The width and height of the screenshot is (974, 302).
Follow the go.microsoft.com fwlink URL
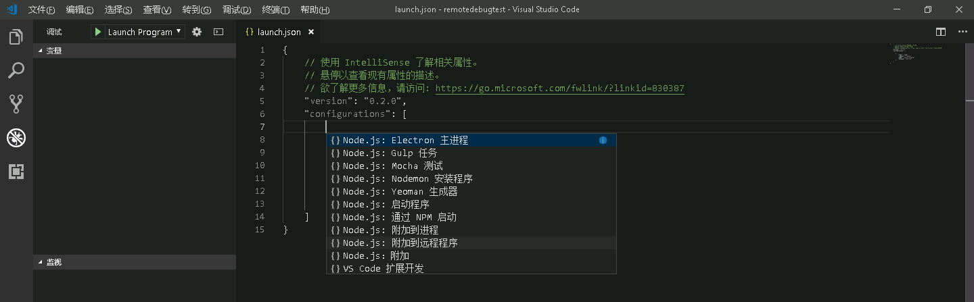coord(559,89)
